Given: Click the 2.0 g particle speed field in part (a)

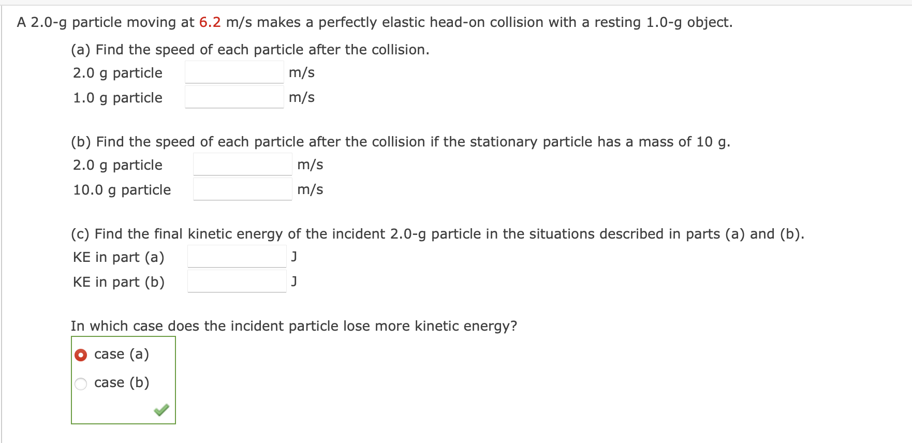Looking at the screenshot, I should [x=234, y=72].
